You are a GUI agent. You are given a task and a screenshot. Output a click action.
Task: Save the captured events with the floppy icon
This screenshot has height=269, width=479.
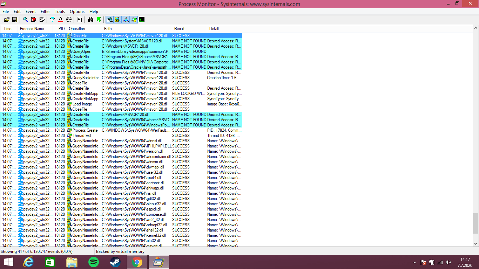[15, 20]
